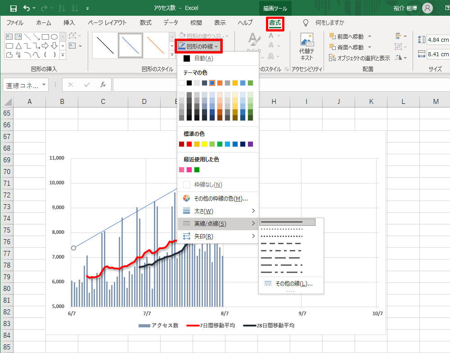Viewport: 450px width, 353px height.
Task: Expand the shape styles gallery more arrow
Action: (x=172, y=54)
